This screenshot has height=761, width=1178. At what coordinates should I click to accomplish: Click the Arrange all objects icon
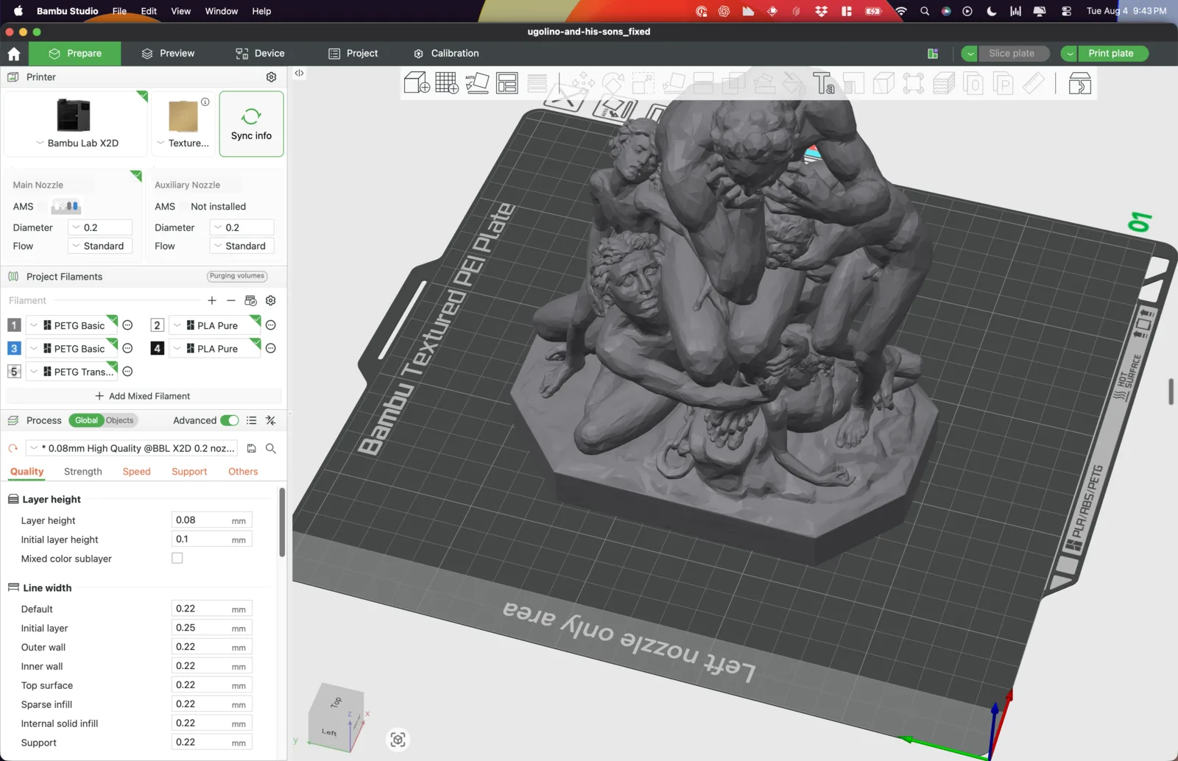(x=507, y=82)
